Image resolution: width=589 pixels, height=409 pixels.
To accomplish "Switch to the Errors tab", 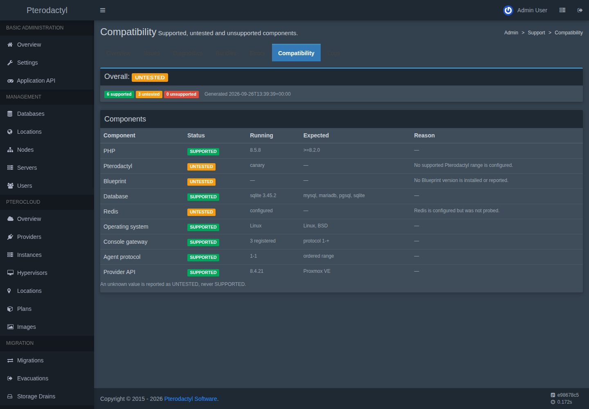I will click(257, 53).
